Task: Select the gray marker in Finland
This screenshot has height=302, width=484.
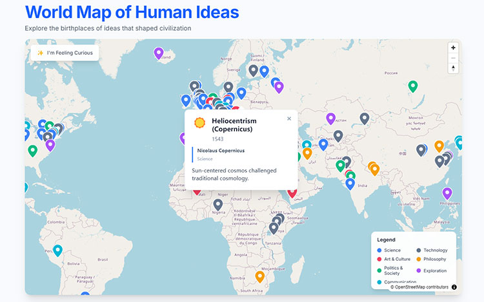Action: [x=254, y=70]
